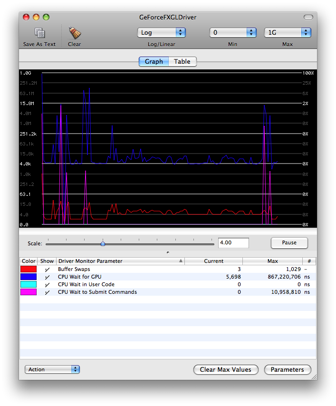
Task: Open the Action popup menu
Action: tap(52, 369)
